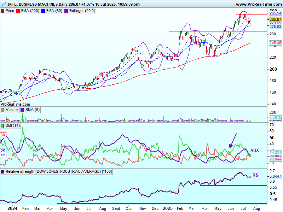Click the blue 25 level label in DMI panel
The image size is (283, 212).
click(x=3, y=151)
